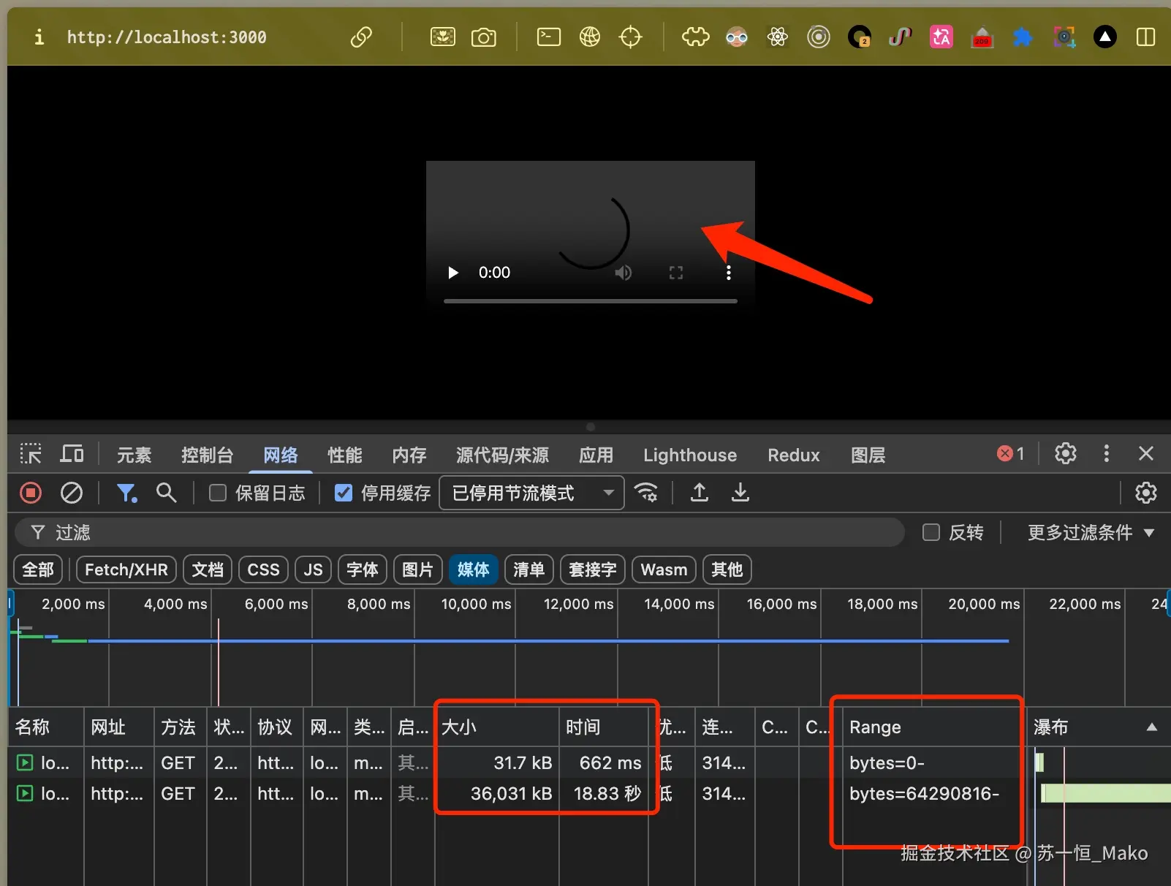The height and width of the screenshot is (886, 1171).
Task: Enable the 反转 checkbox
Action: click(931, 532)
